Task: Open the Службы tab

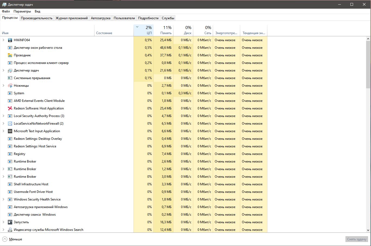Action: [168, 18]
